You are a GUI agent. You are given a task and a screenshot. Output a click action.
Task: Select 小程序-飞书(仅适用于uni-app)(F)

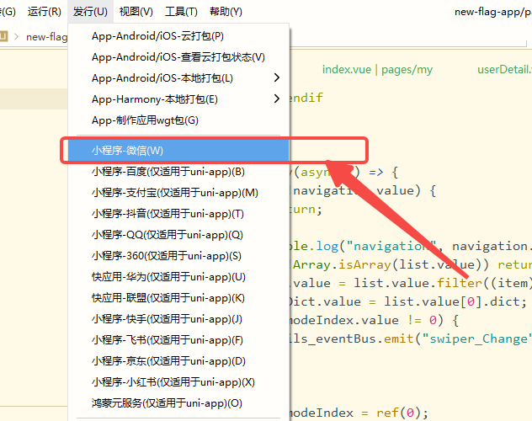pyautogui.click(x=178, y=340)
